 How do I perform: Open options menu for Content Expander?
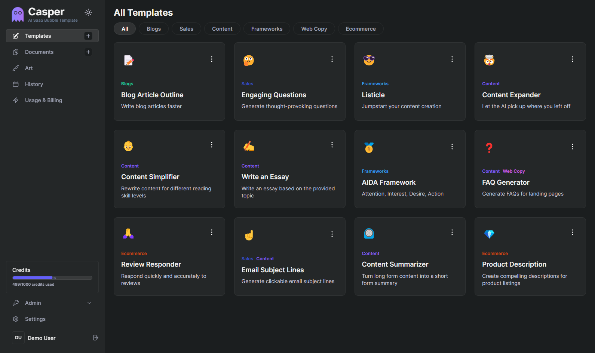pyautogui.click(x=573, y=59)
